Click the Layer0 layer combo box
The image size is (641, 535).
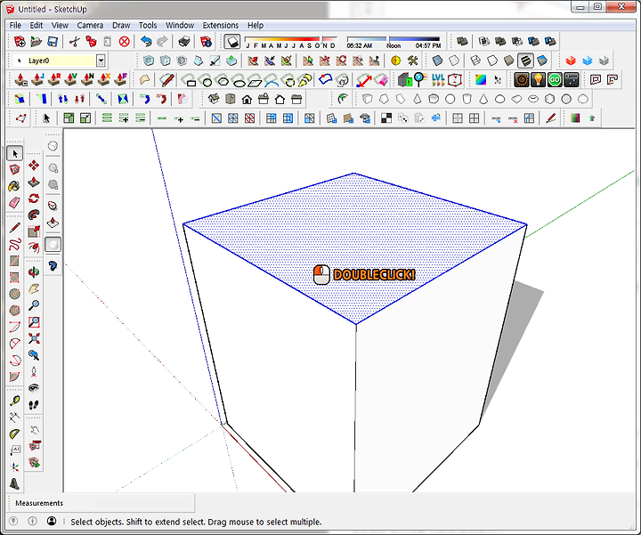pyautogui.click(x=60, y=61)
